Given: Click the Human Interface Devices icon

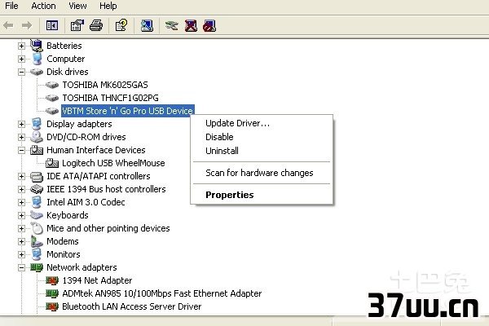Looking at the screenshot, I should pos(37,150).
